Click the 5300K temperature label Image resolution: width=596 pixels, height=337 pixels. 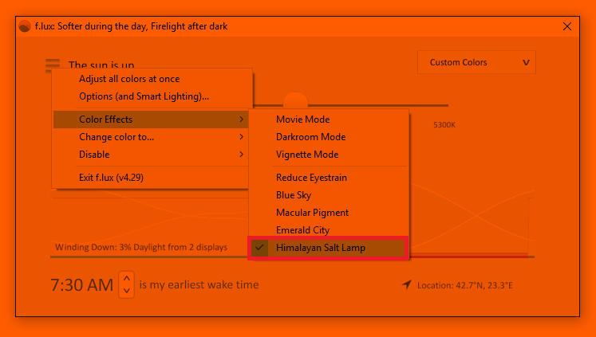point(444,125)
